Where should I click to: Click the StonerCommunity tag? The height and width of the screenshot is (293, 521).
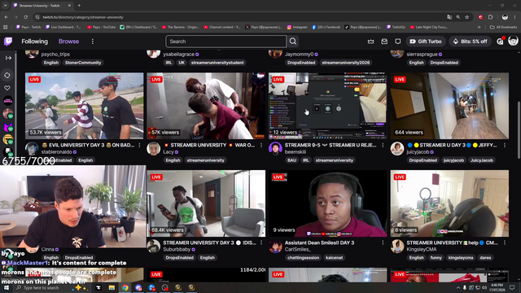tap(83, 63)
